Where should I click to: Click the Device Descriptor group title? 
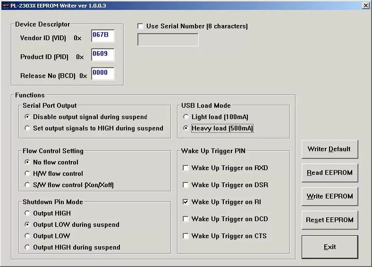coord(42,24)
